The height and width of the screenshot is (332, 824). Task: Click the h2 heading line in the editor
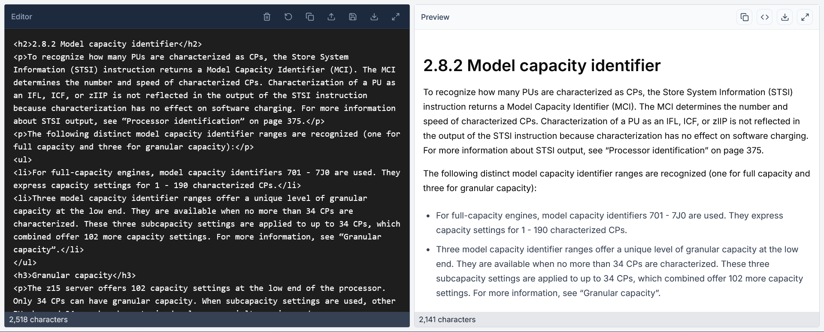click(107, 44)
